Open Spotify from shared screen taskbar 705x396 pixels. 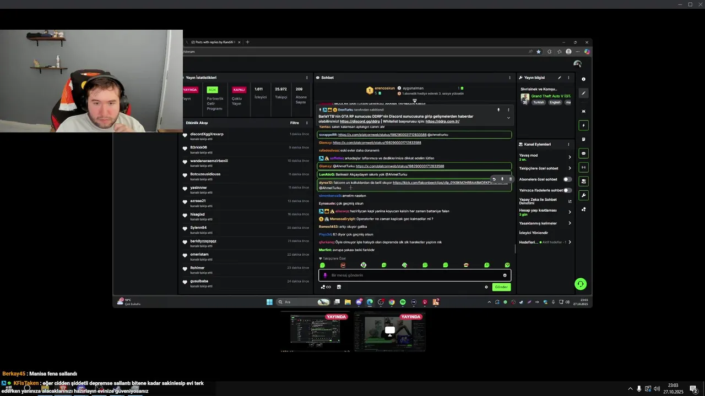click(x=403, y=302)
